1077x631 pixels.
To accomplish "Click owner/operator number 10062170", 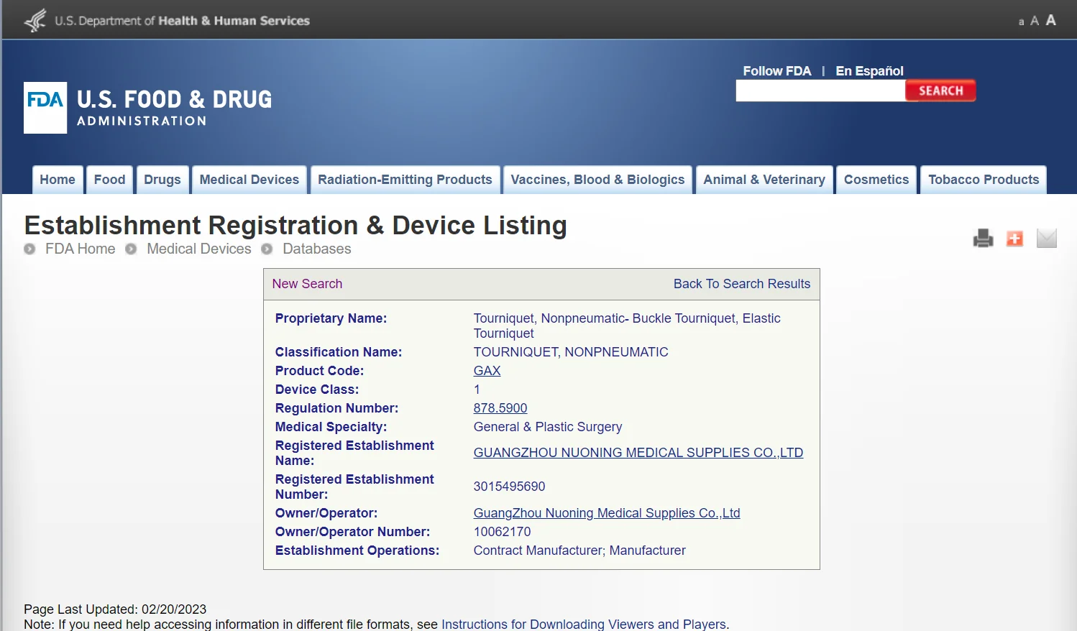I will tap(502, 532).
